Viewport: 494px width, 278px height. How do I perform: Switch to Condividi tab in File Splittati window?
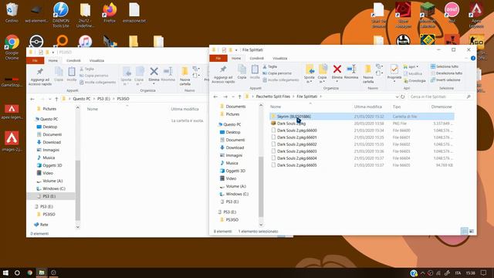point(256,59)
